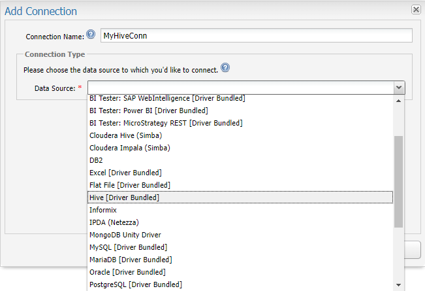Click the dropdown list scrollbar thumb
Screen dimensions: 425x291
point(398,182)
